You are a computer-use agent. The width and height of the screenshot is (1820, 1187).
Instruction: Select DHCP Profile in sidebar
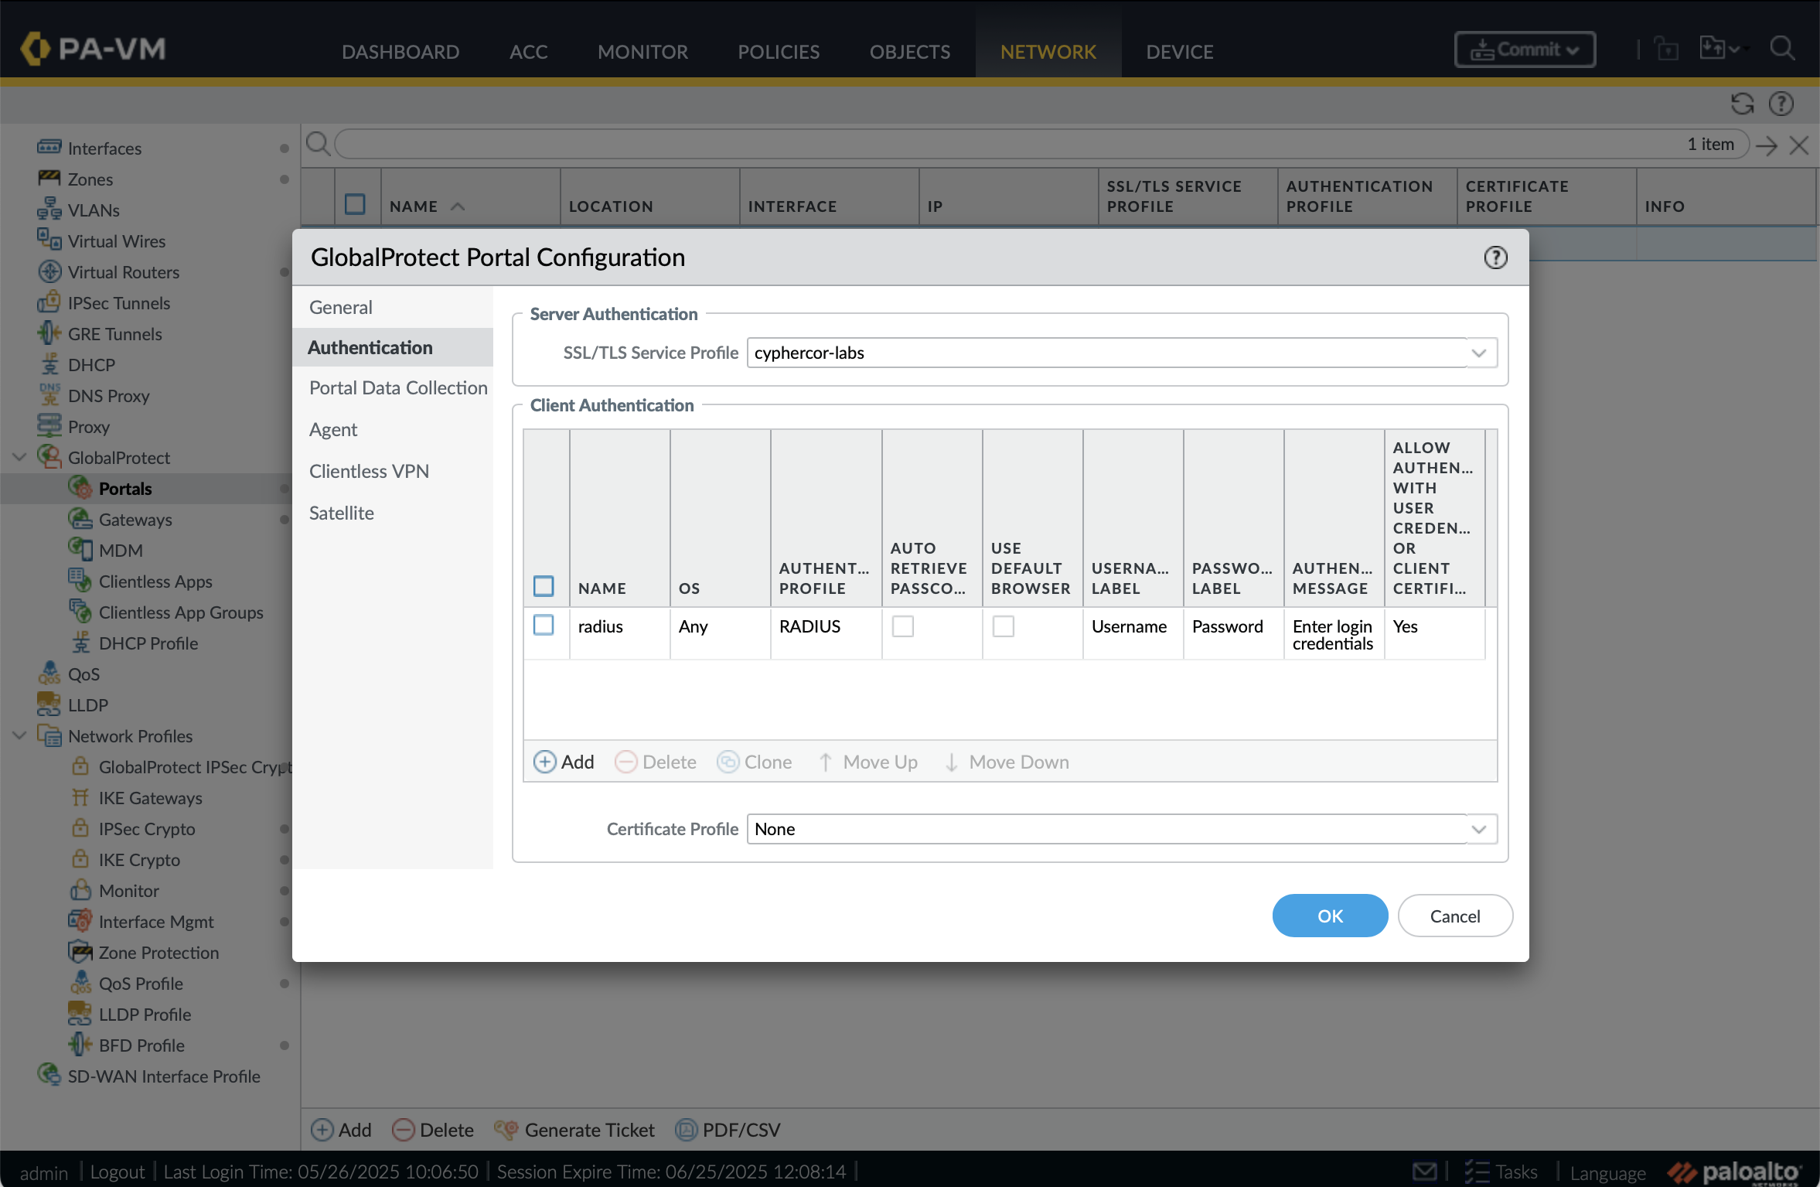pyautogui.click(x=148, y=643)
